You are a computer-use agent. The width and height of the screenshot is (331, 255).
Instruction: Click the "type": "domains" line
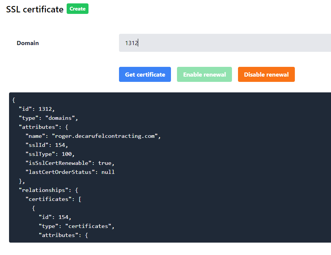tap(48, 118)
